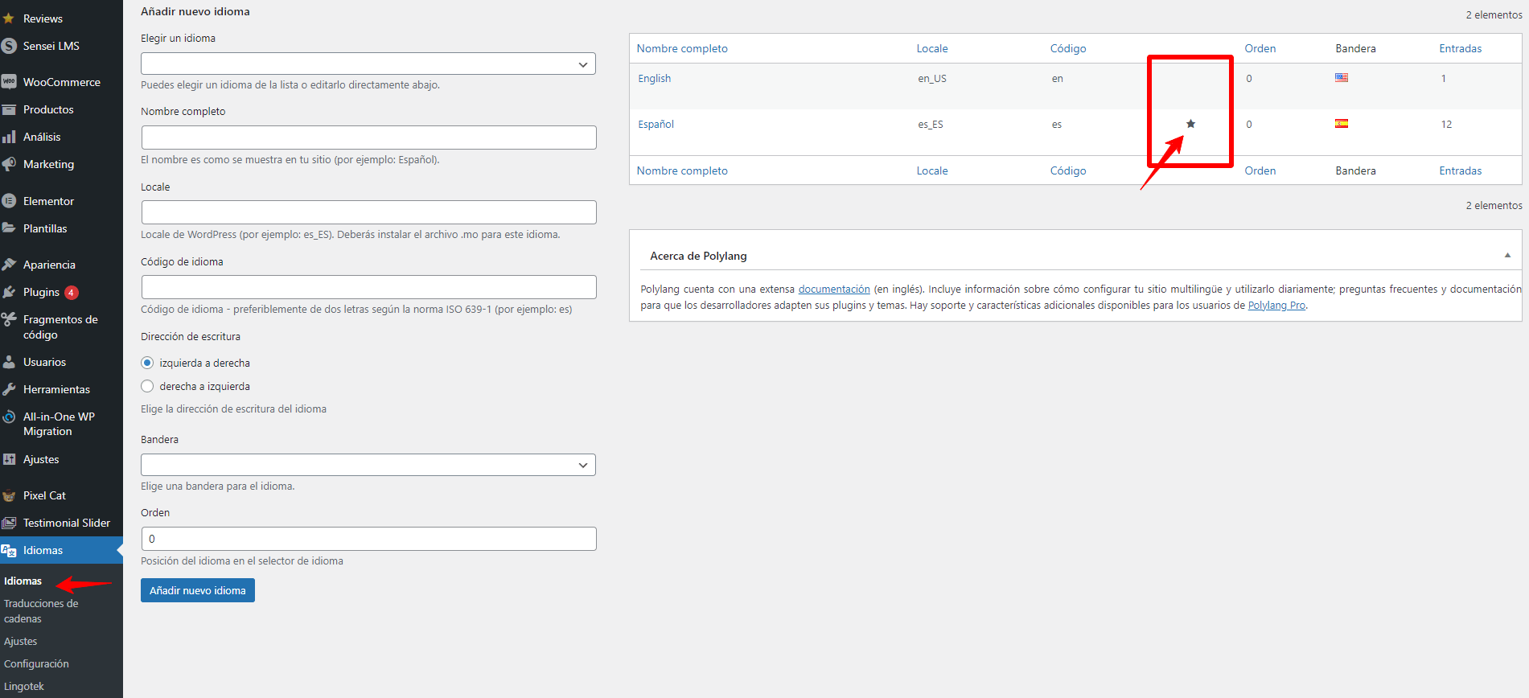The width and height of the screenshot is (1529, 698).
Task: Click the Sensei LMS sidebar icon
Action: tap(9, 46)
